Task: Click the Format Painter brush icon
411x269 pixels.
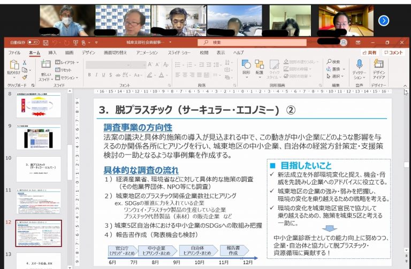Action: pyautogui.click(x=25, y=77)
